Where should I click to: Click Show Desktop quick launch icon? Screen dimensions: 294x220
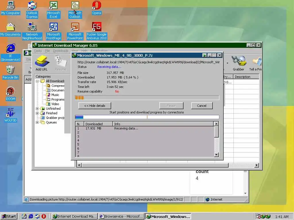pyautogui.click(x=24, y=216)
